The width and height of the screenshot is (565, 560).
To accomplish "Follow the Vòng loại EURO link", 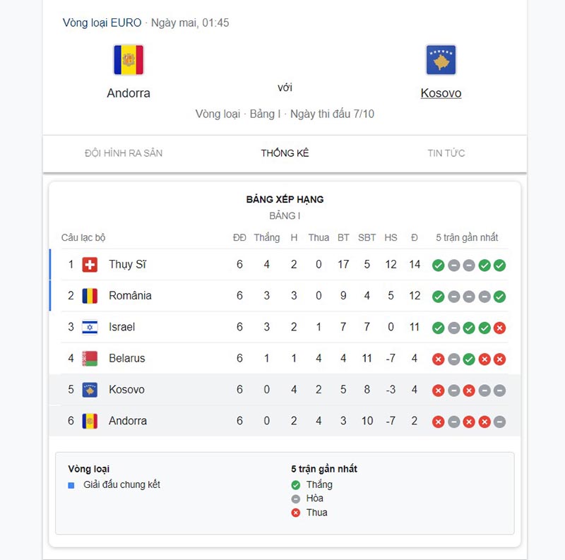I will [x=101, y=23].
